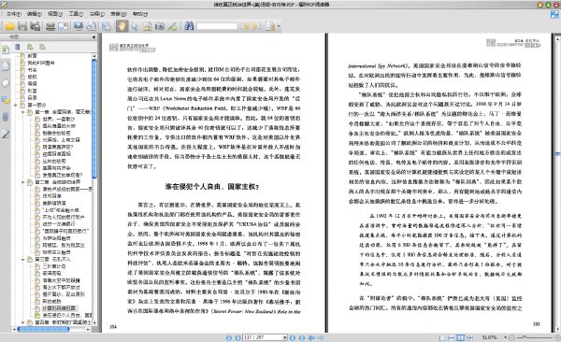Go to the previous page button
The width and height of the screenshot is (561, 342).
pyautogui.click(x=237, y=337)
